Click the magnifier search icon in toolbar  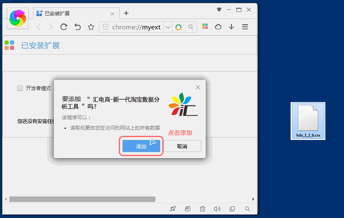191,27
